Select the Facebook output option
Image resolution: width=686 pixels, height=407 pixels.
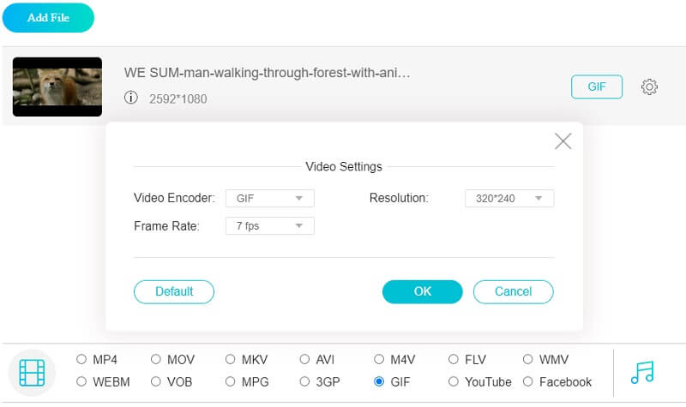coord(528,382)
